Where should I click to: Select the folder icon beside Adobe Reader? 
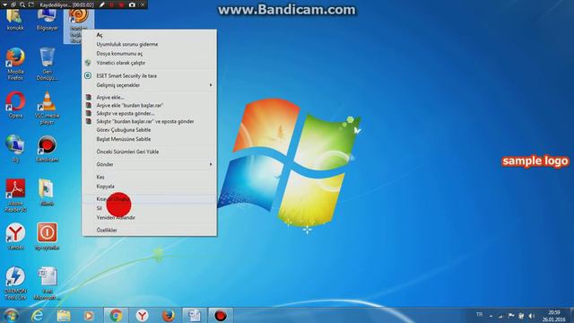(x=47, y=193)
